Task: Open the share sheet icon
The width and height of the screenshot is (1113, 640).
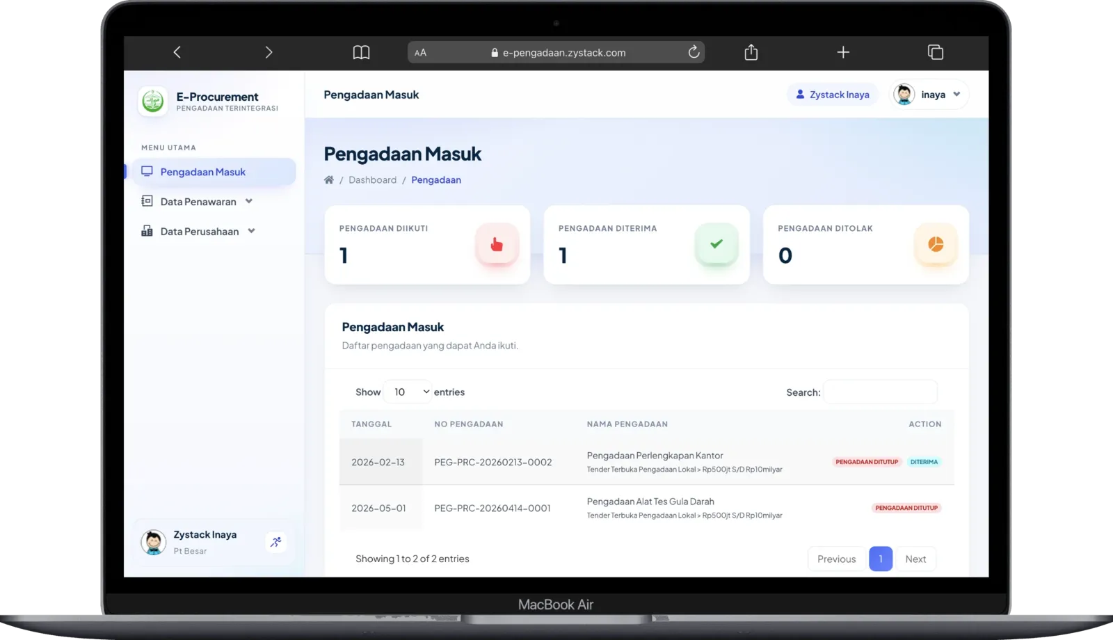Action: coord(751,52)
